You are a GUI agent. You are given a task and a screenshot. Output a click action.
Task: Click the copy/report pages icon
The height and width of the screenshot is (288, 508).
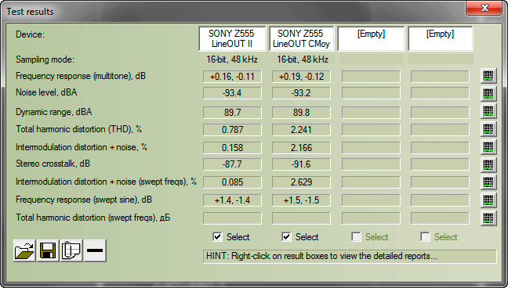click(71, 250)
